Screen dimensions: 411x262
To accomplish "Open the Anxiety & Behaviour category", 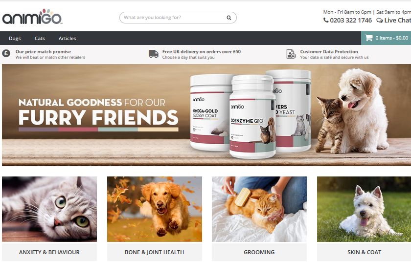I will [x=49, y=252].
